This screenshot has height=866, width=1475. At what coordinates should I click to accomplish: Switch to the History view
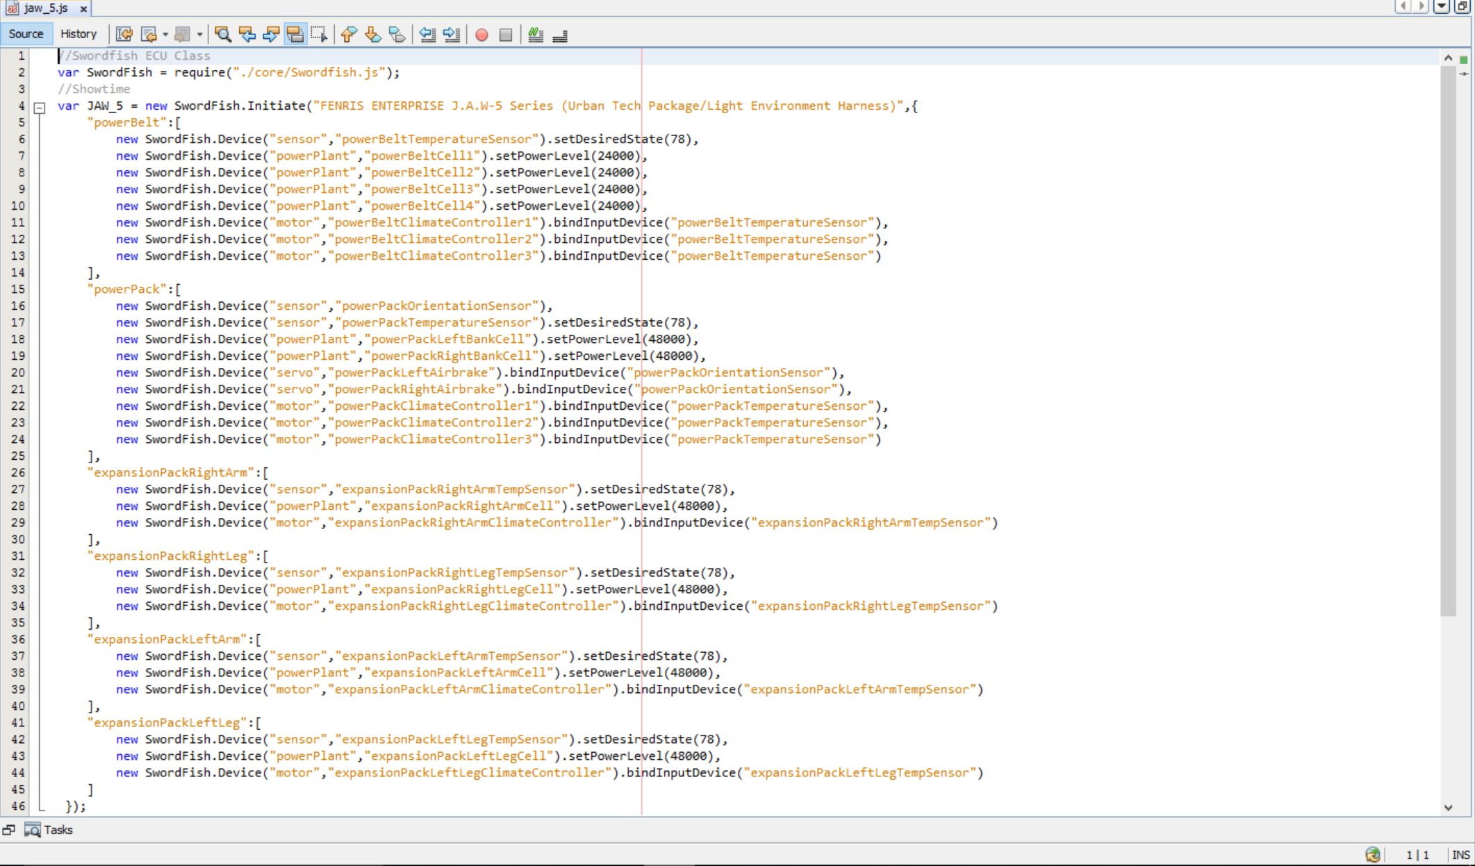(79, 34)
